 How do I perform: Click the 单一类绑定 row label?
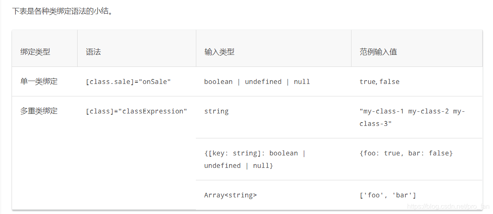pyautogui.click(x=39, y=81)
